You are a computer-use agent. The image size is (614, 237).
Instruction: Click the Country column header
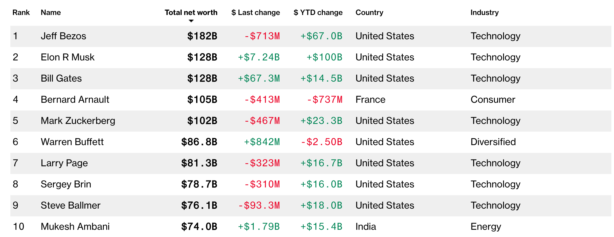[x=369, y=12]
